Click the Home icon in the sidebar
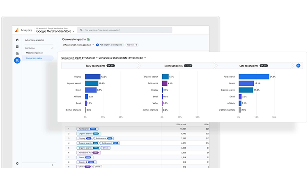Image resolution: width=308 pixels, height=185 pixels. (x=17, y=40)
